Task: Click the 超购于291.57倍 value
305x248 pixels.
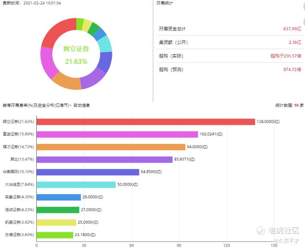Action: (286, 56)
